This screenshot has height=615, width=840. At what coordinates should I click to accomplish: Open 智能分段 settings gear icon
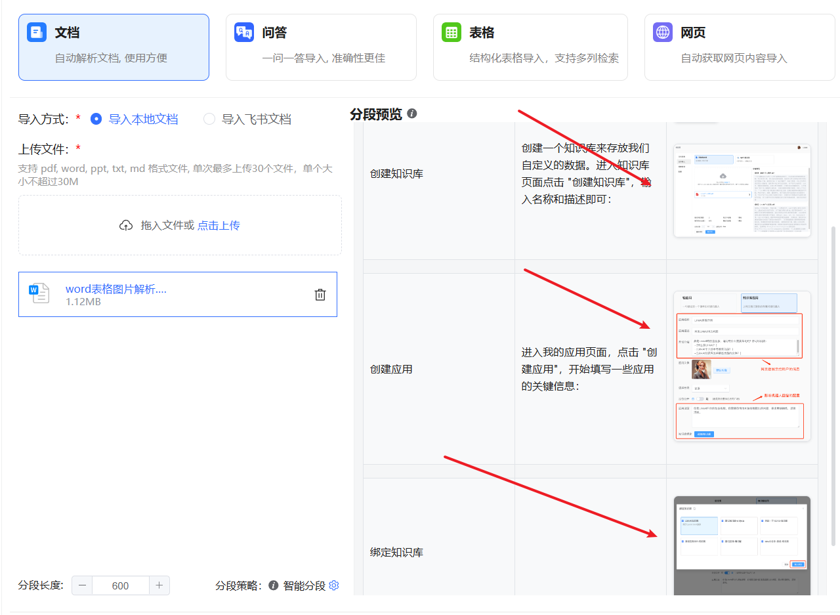(334, 585)
